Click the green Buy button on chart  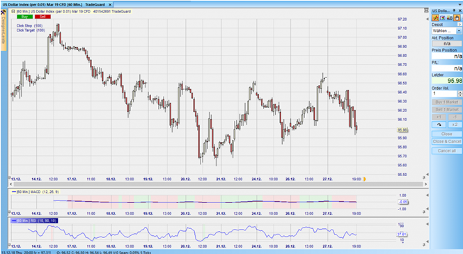click(25, 17)
